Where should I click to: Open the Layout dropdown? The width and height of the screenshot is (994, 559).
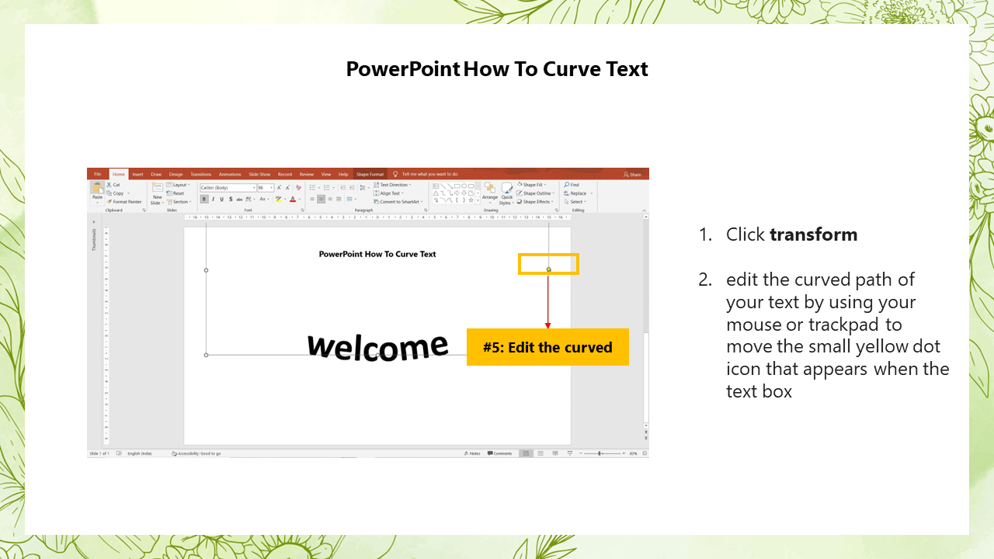pyautogui.click(x=178, y=185)
